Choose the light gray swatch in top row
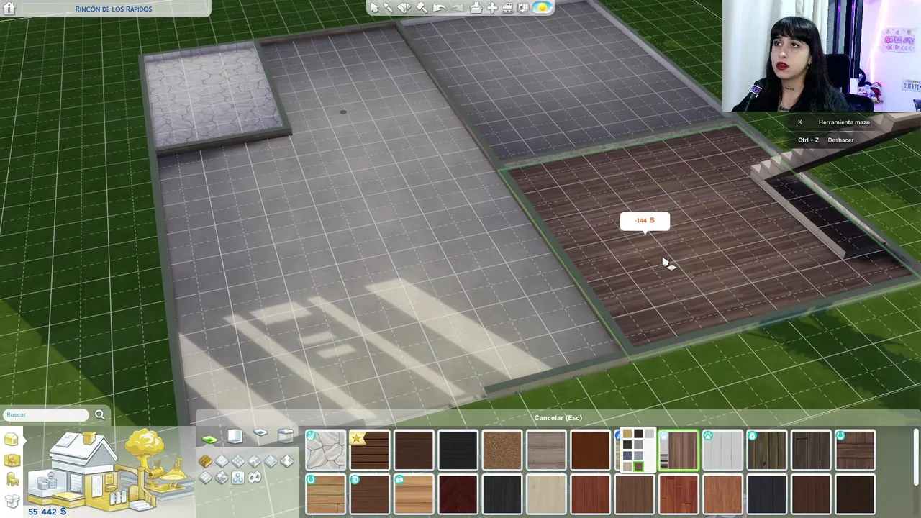Viewport: 921px width, 518px height. (x=650, y=434)
